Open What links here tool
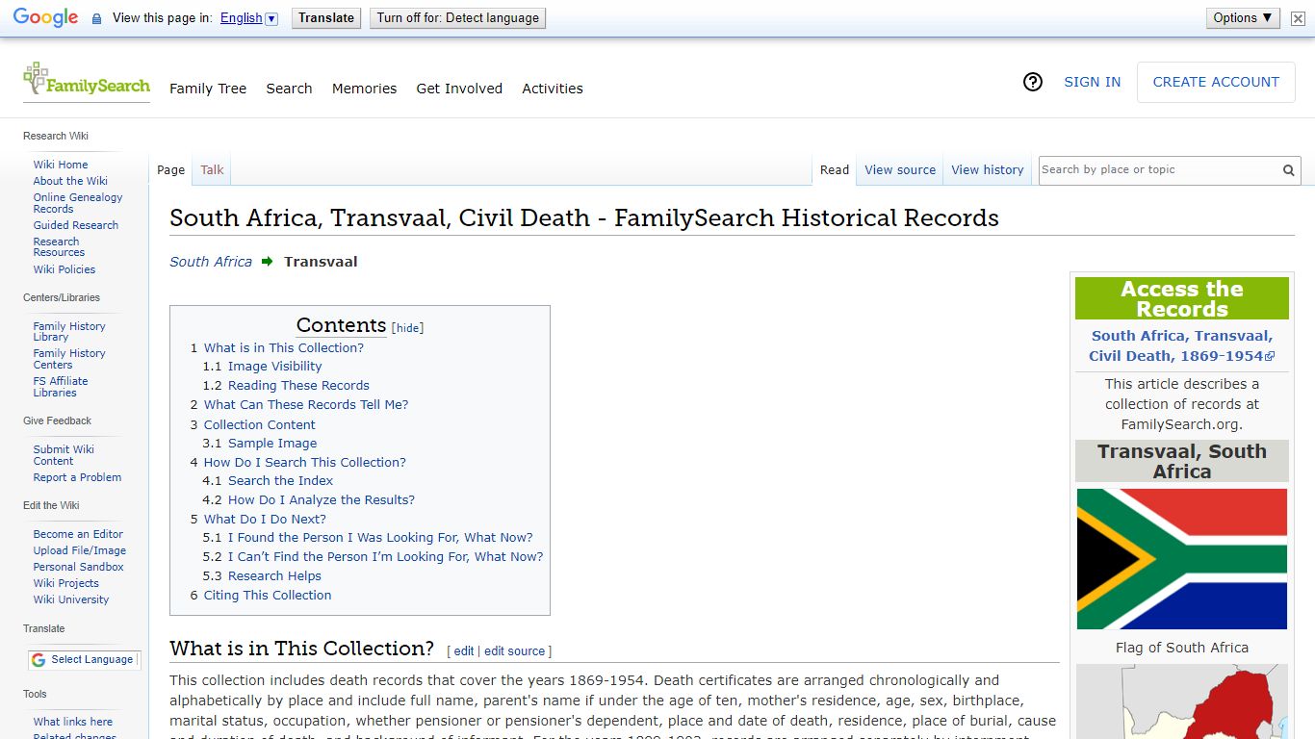 coord(73,722)
